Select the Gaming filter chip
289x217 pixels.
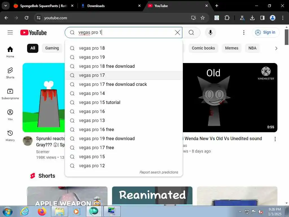point(52,48)
